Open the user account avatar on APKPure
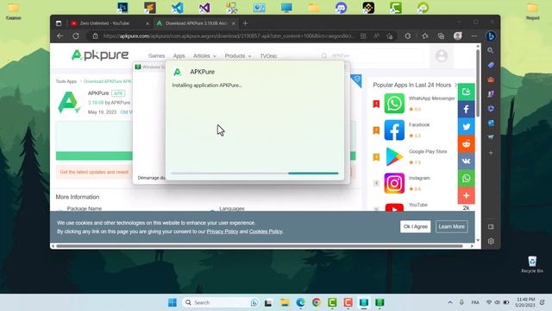 point(442,56)
